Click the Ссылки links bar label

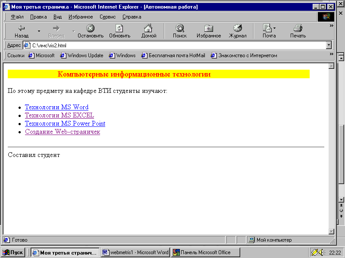point(16,55)
